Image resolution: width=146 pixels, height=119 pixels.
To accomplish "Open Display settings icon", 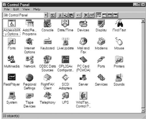I will (x=101, y=23).
